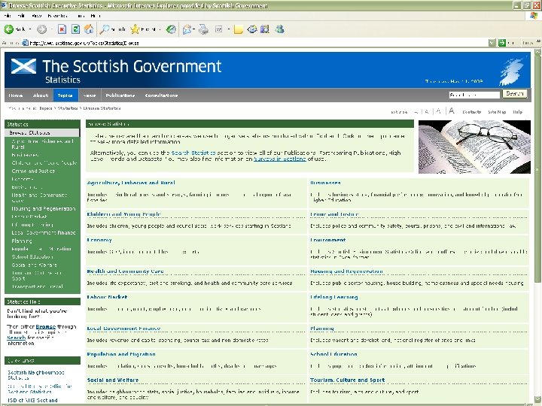The image size is (542, 406).
Task: Open Housing and Regeneration heading link
Action: pos(346,271)
